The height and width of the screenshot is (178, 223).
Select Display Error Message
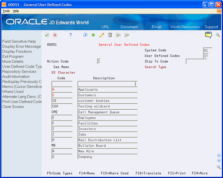coord(22,46)
